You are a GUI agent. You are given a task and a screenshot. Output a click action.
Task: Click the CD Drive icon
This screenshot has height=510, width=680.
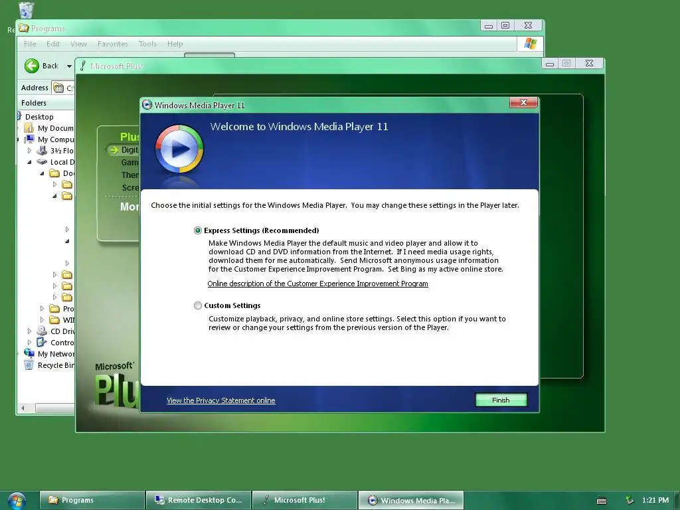(x=42, y=331)
